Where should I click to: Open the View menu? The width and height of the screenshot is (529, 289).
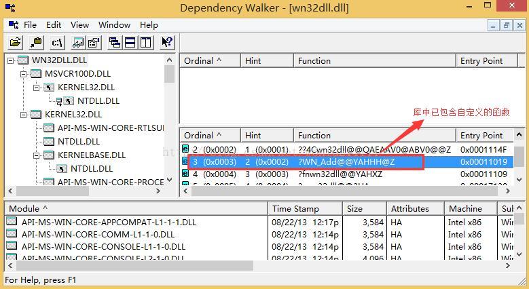[79, 24]
